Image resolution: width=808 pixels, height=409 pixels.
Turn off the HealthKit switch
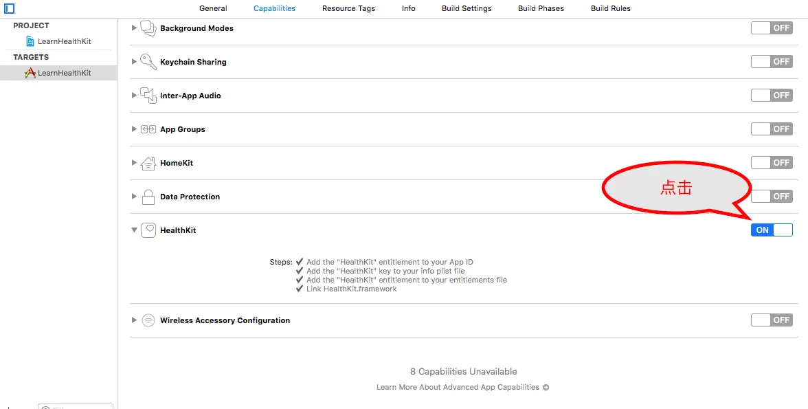coord(772,230)
